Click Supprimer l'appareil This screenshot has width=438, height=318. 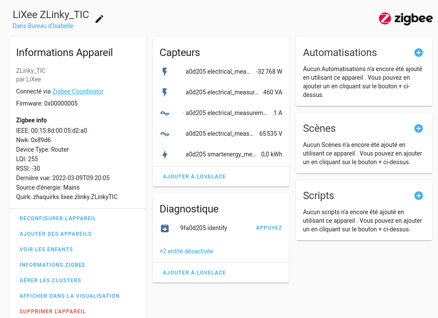click(52, 311)
